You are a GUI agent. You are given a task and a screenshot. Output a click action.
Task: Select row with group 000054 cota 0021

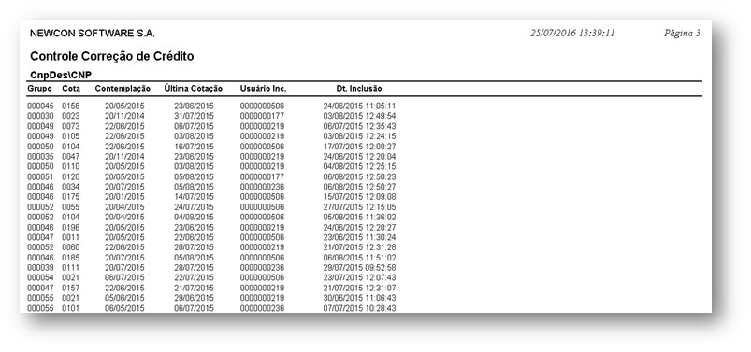[x=211, y=278]
